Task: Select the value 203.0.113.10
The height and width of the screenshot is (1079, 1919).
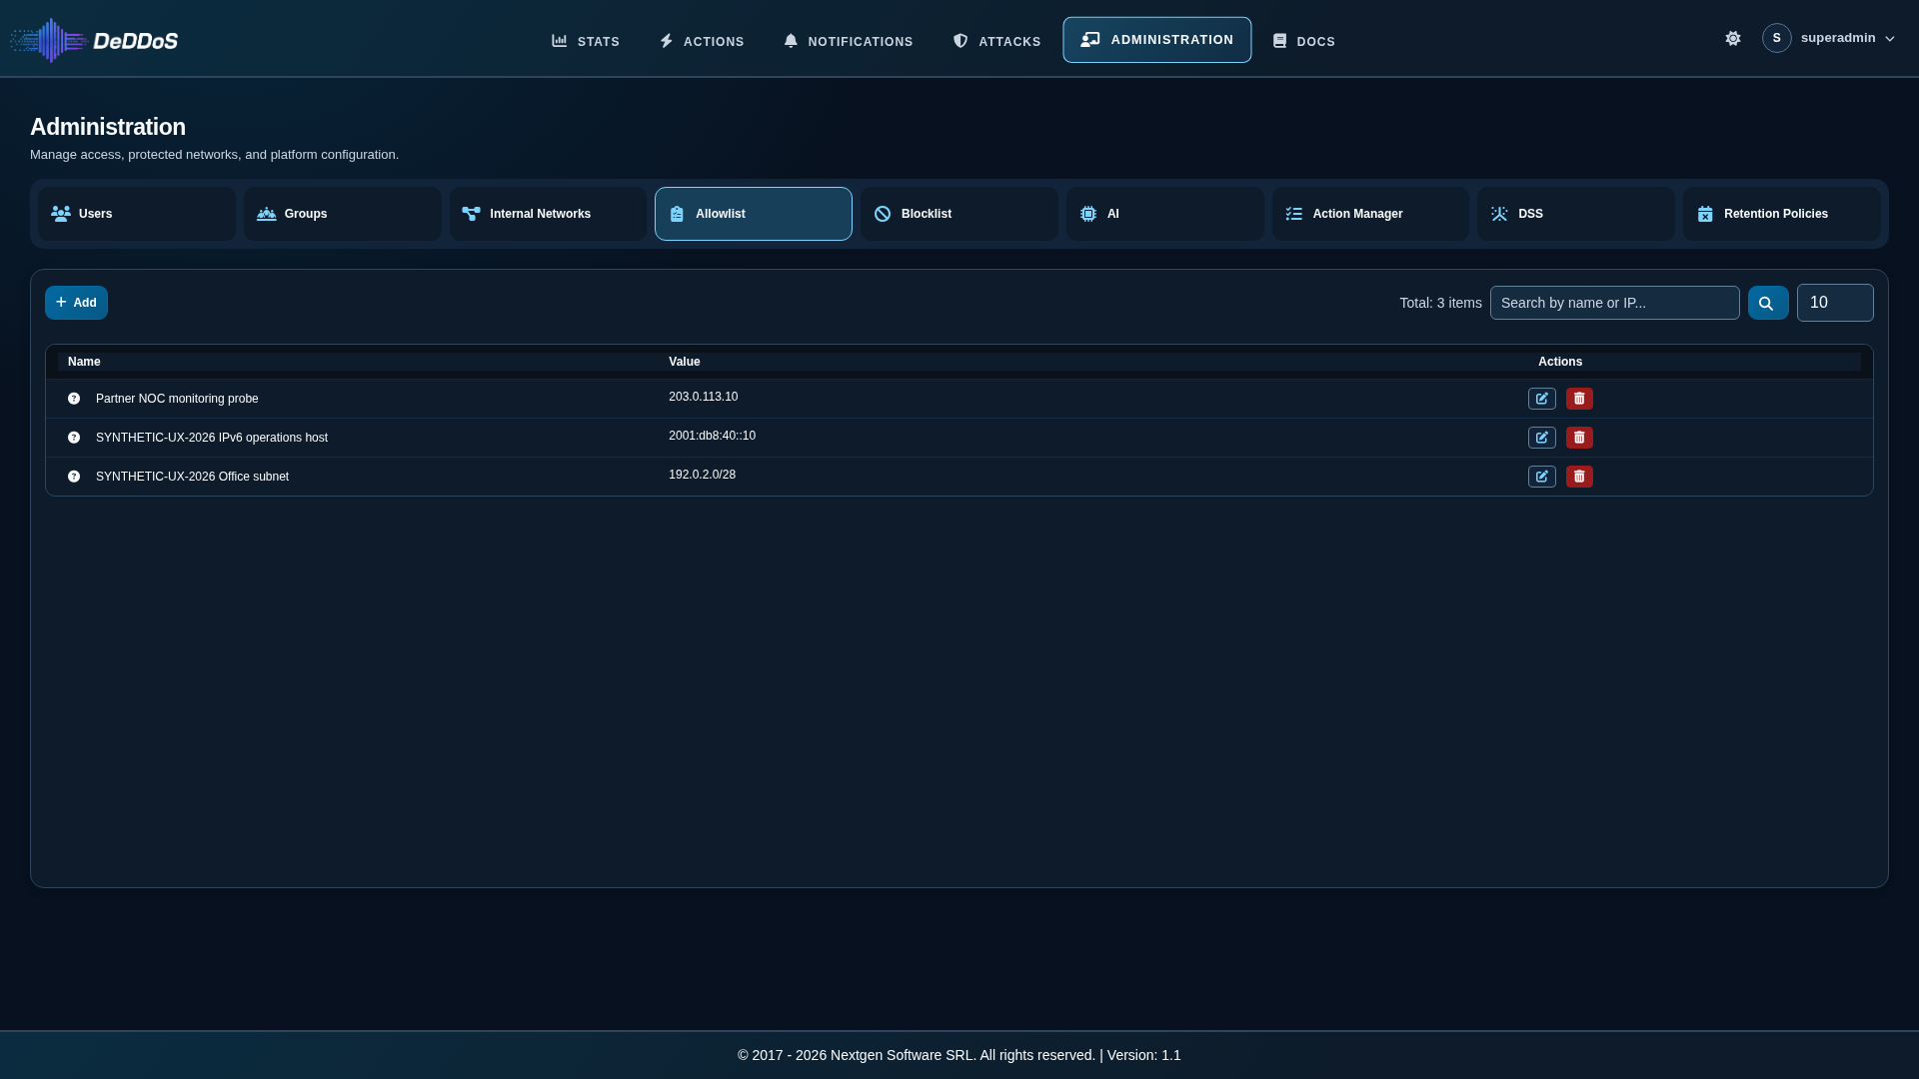Action: 704,397
